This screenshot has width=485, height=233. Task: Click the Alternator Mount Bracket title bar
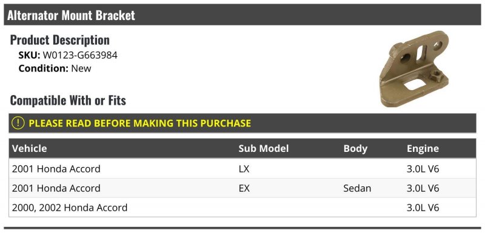[x=242, y=15]
